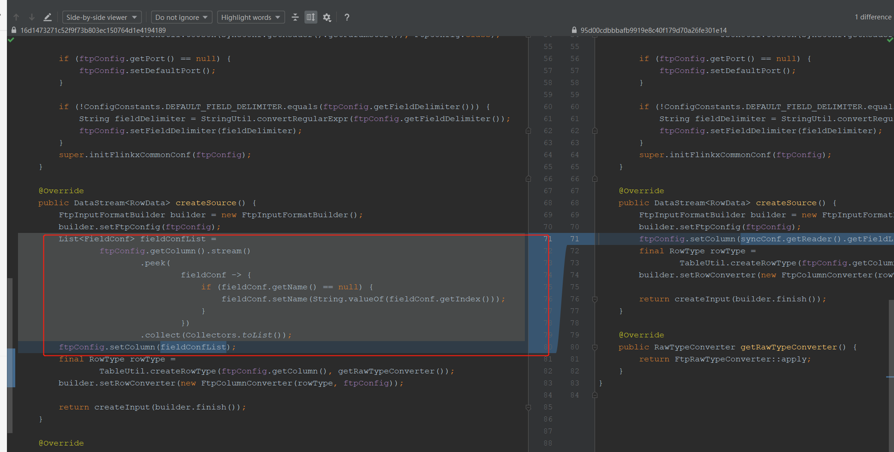This screenshot has width=894, height=452.
Task: Click the 1 difference counter
Action: click(873, 17)
